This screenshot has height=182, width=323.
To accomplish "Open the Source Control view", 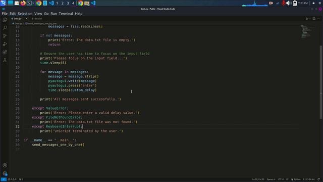I will click(5, 36).
